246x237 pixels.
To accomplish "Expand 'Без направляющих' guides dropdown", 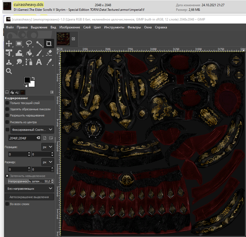I will [30, 188].
